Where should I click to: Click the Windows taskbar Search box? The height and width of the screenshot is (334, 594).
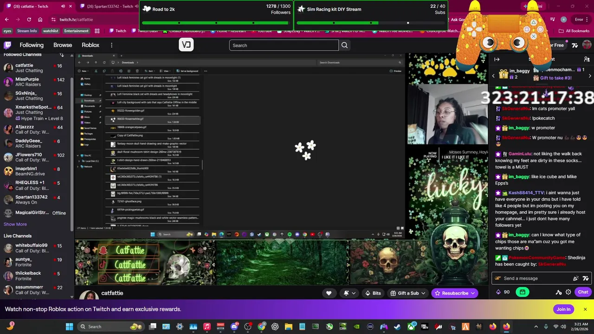(x=111, y=327)
